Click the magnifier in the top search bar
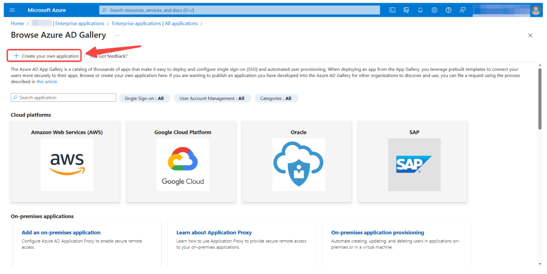 [104, 10]
